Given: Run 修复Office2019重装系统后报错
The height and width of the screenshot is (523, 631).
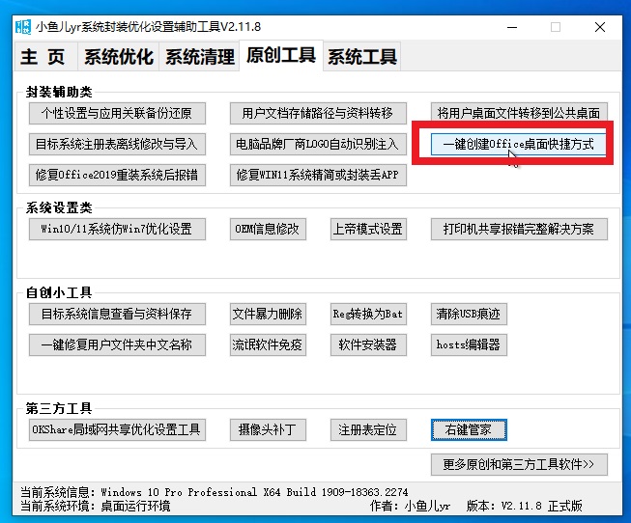Looking at the screenshot, I should tap(117, 175).
